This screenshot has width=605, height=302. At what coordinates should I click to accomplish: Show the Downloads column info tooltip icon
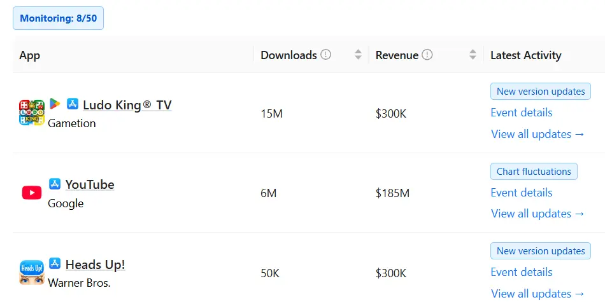(326, 55)
